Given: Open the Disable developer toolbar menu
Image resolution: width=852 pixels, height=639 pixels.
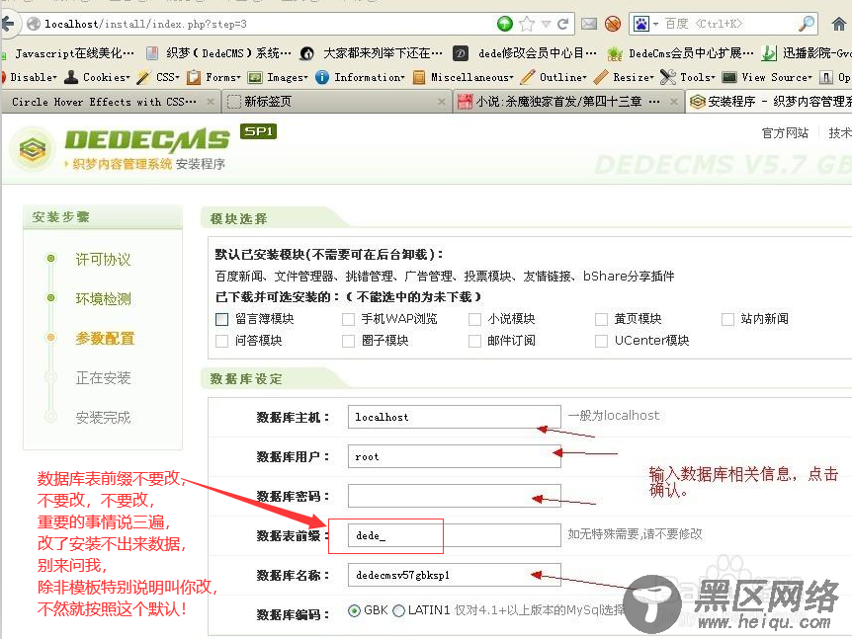Looking at the screenshot, I should click(30, 77).
